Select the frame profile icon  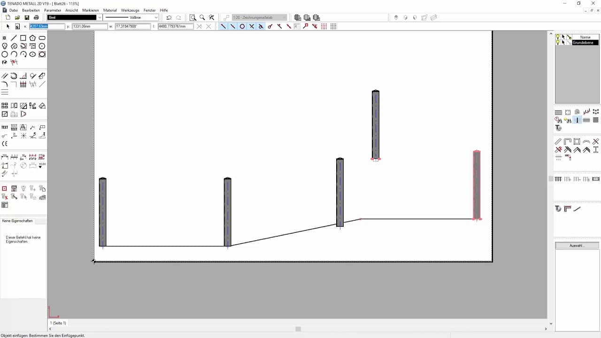click(577, 141)
